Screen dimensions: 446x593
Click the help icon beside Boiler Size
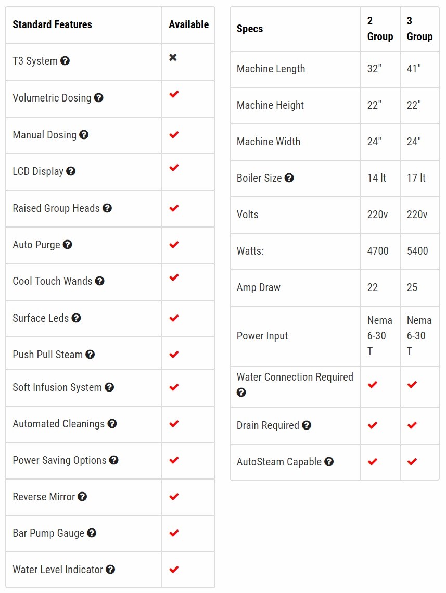click(x=289, y=178)
